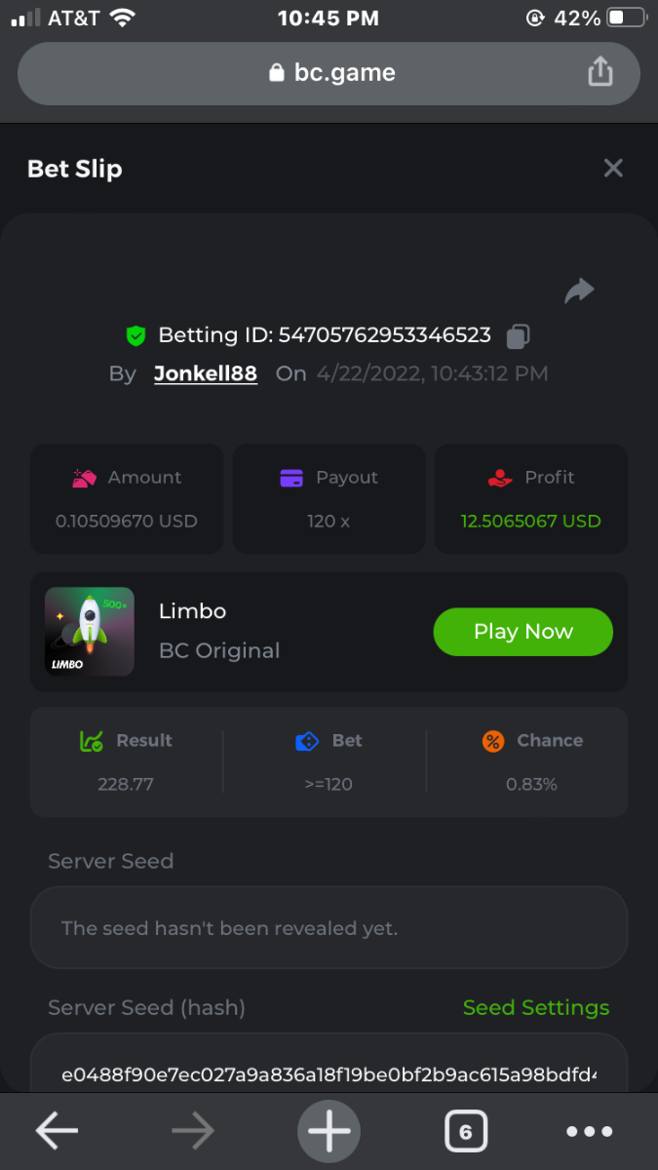This screenshot has width=658, height=1170.
Task: Tap the green verified shield icon
Action: click(x=135, y=336)
